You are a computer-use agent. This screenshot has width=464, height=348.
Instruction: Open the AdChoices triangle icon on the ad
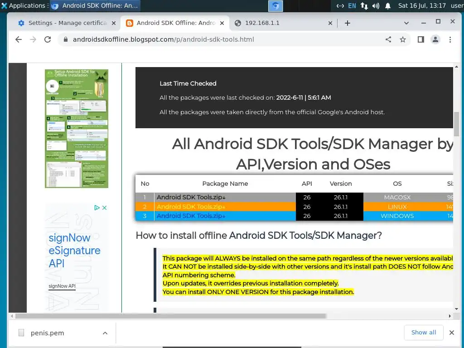pyautogui.click(x=97, y=208)
